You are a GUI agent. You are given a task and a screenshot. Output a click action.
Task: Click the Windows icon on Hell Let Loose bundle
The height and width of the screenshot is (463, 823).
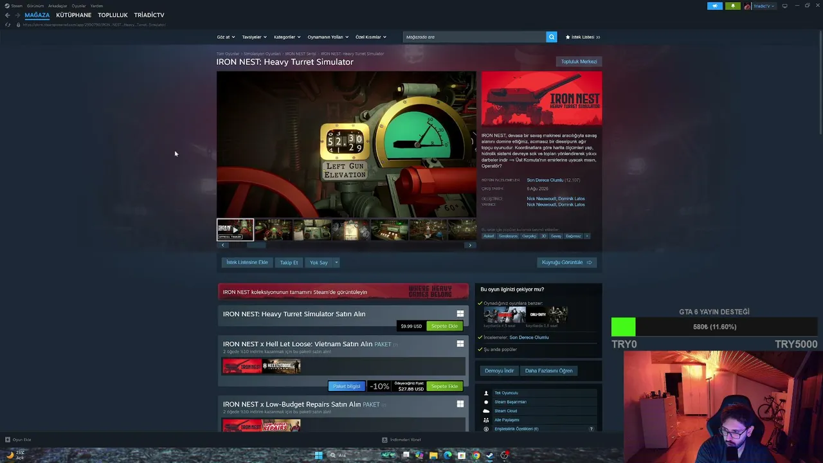click(460, 344)
